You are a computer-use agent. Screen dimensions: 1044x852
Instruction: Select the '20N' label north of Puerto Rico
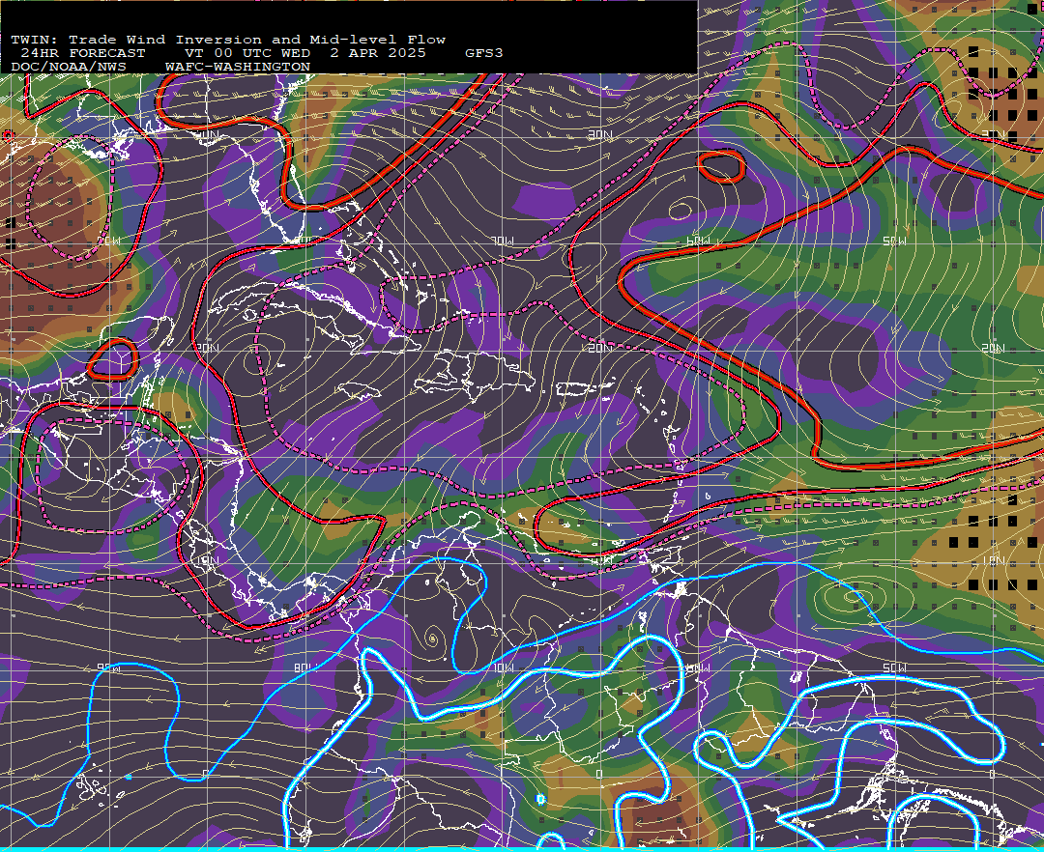tap(600, 348)
